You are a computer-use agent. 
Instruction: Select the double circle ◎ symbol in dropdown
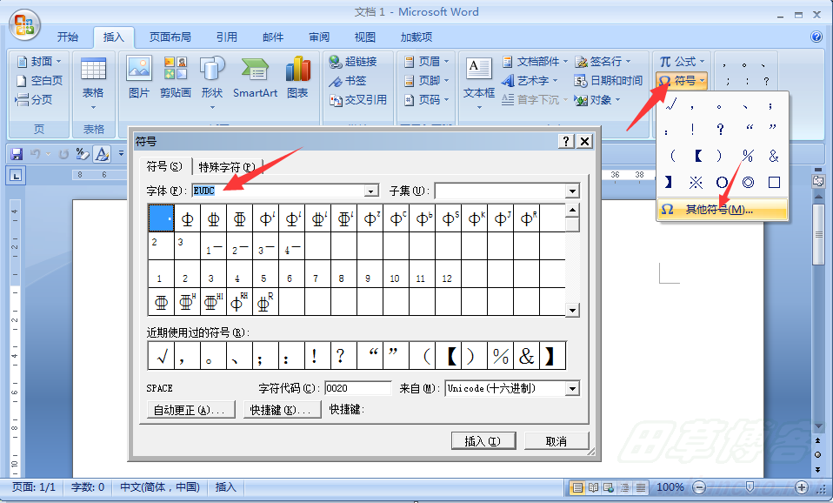748,183
